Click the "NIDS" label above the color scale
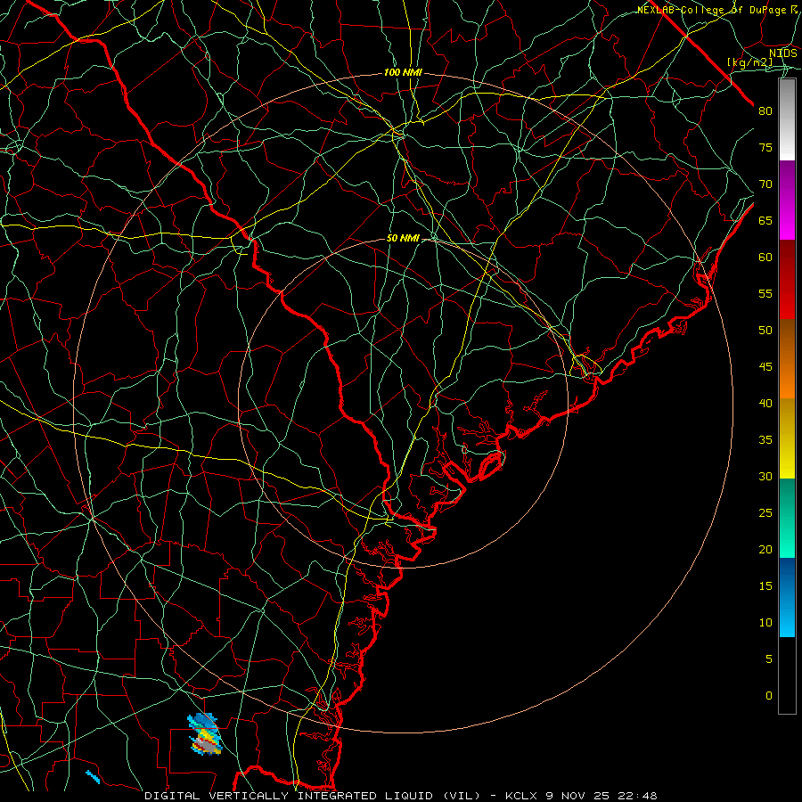Image resolution: width=802 pixels, height=802 pixels. coord(783,53)
